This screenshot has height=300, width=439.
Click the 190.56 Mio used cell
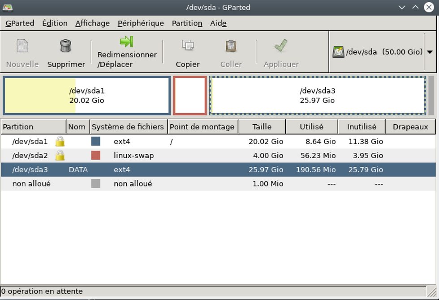pyautogui.click(x=316, y=169)
